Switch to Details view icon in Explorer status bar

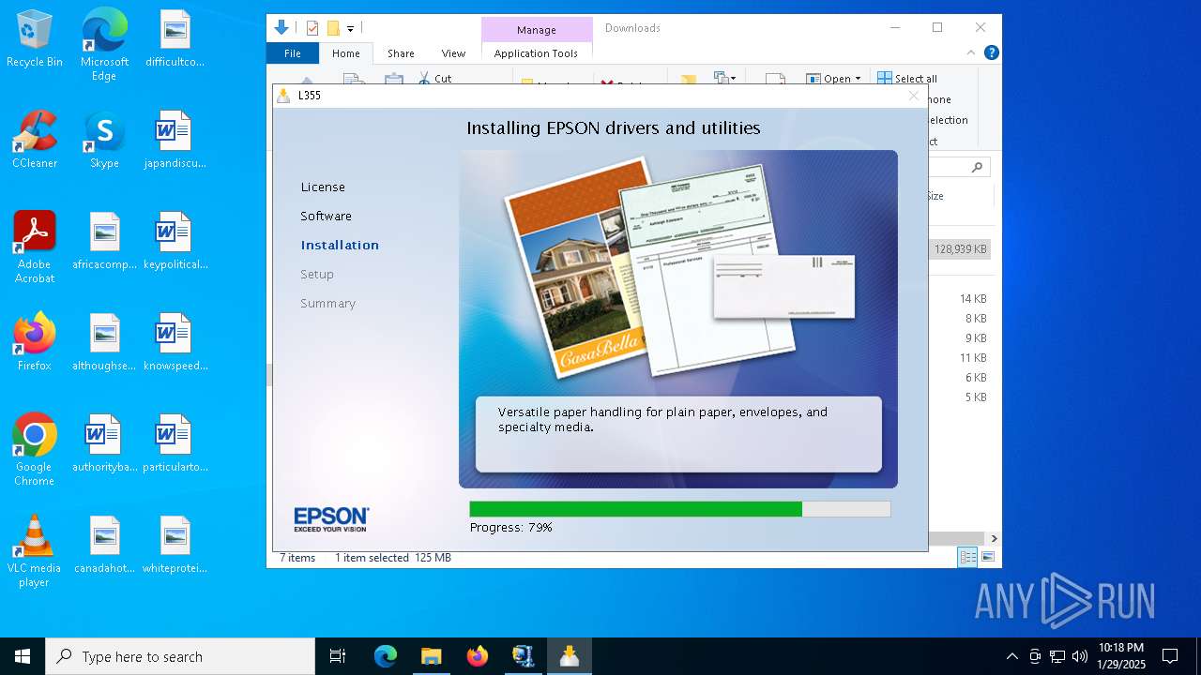coord(966,558)
